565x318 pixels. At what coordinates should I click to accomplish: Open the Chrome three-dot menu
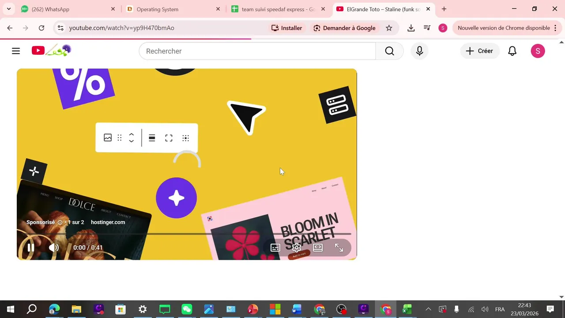point(555,28)
